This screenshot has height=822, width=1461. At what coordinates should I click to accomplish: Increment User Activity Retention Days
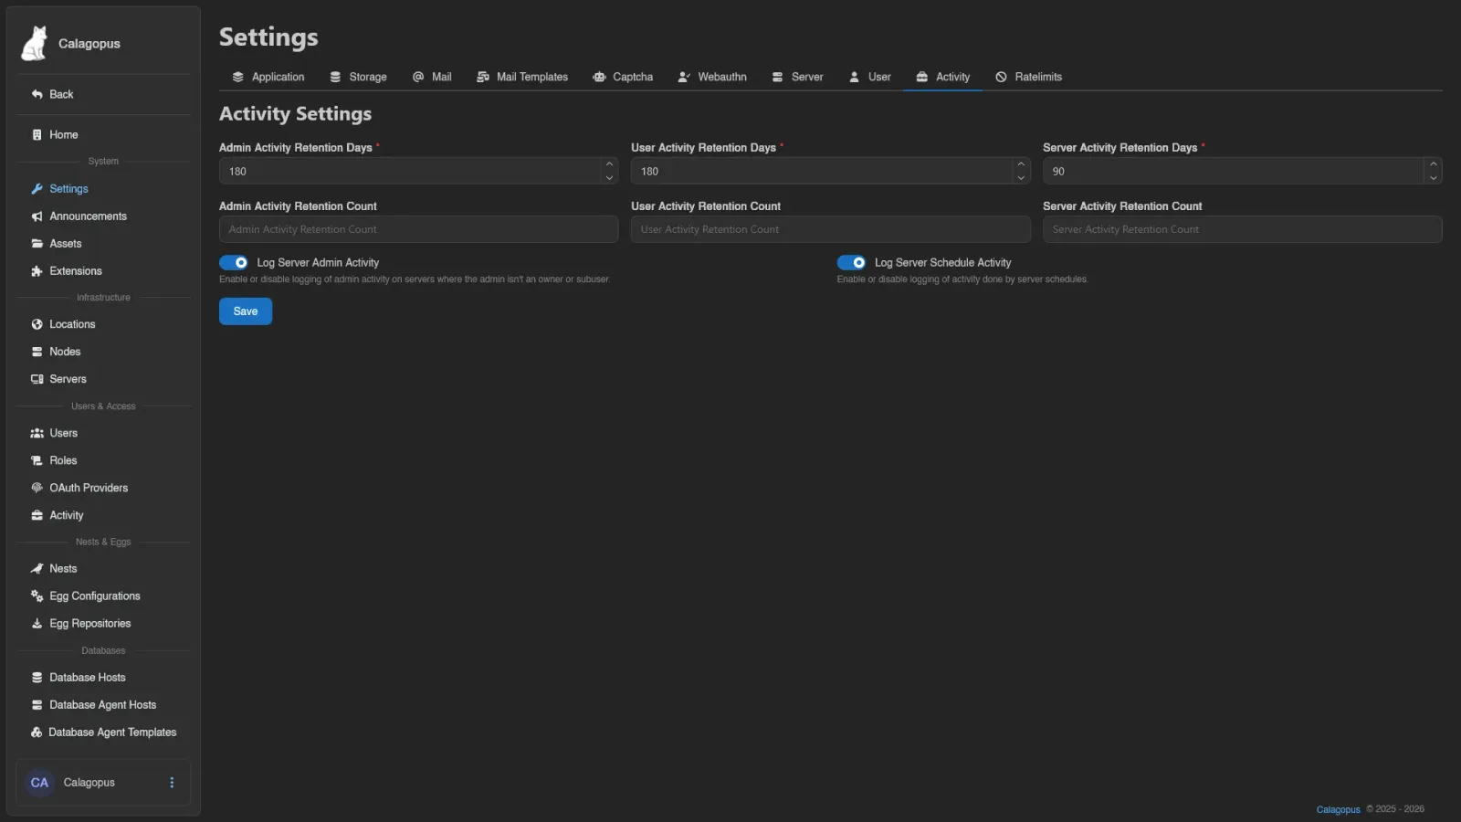click(x=1021, y=164)
